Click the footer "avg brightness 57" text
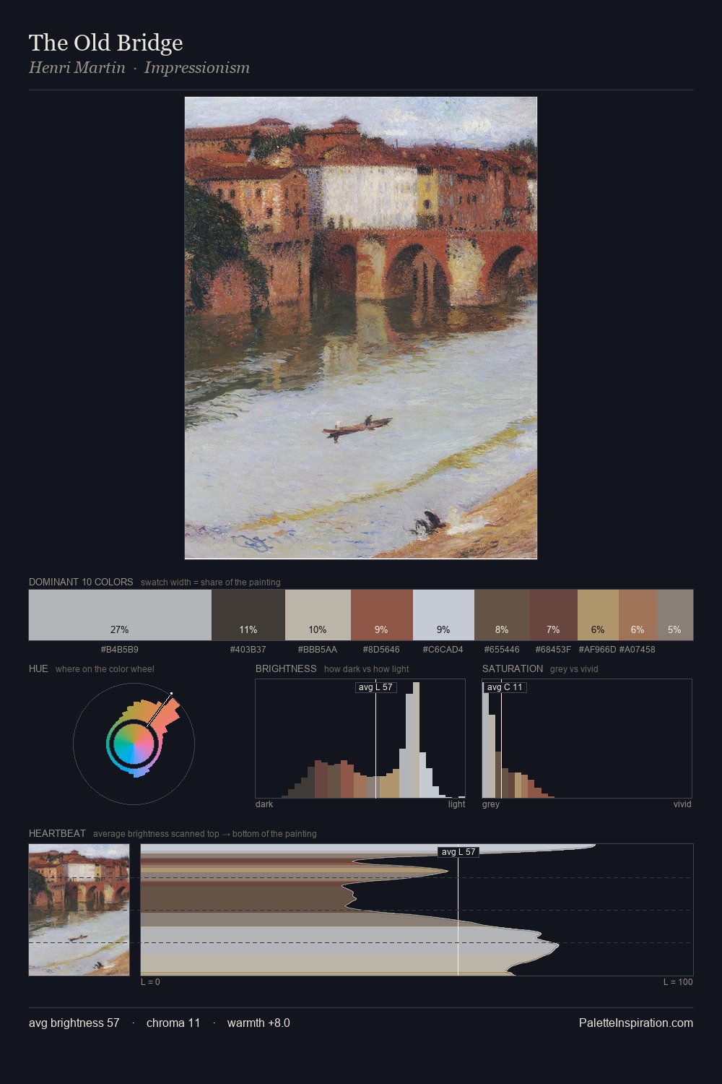 tap(74, 1023)
